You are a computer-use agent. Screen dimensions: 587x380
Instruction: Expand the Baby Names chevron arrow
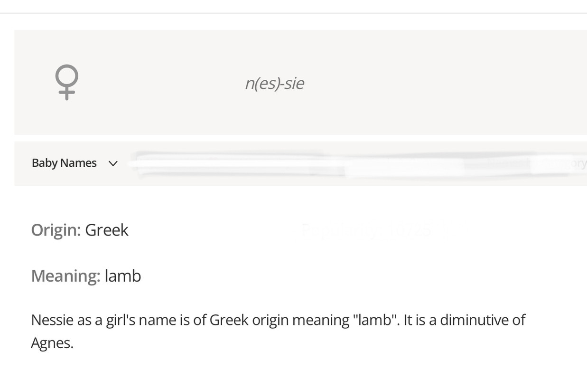click(x=113, y=163)
